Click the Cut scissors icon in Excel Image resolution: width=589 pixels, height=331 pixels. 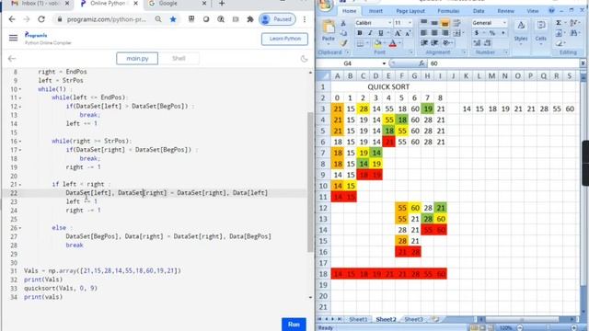[343, 23]
